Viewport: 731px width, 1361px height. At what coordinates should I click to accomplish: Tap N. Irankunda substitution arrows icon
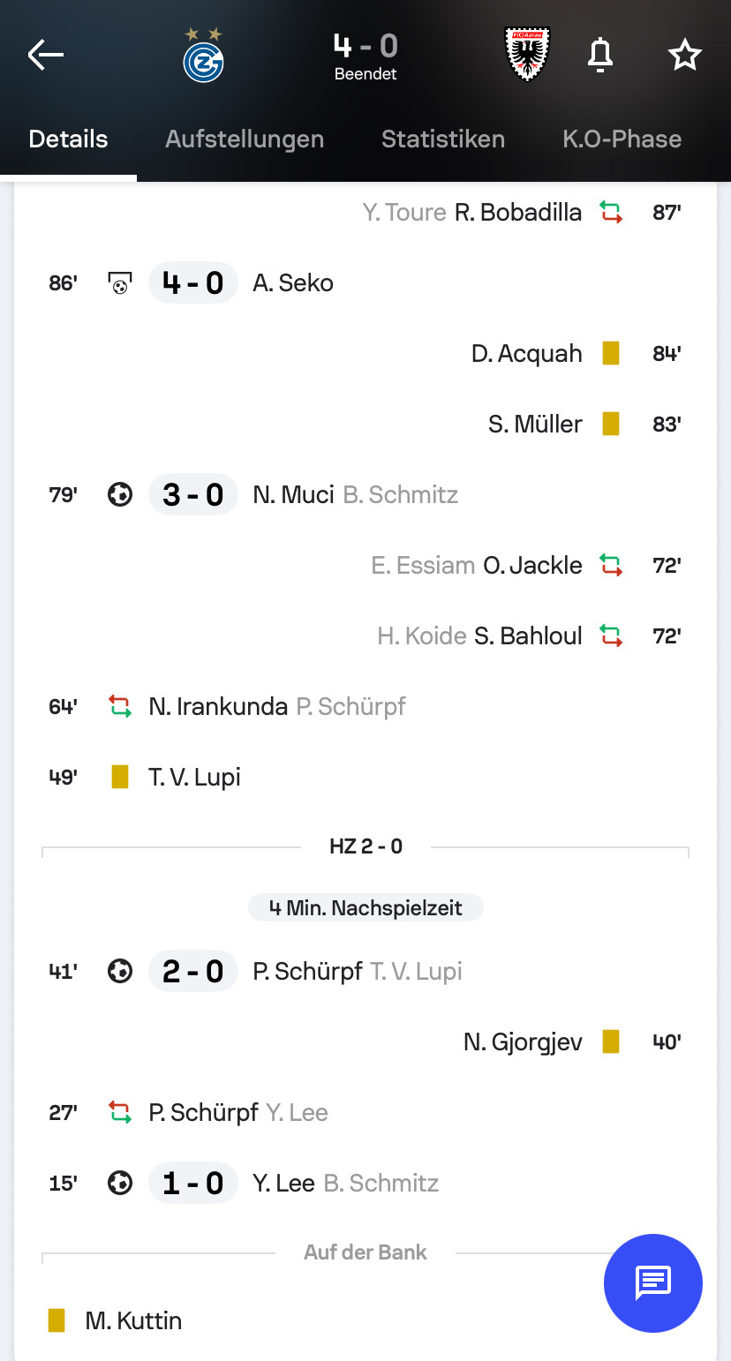click(120, 706)
